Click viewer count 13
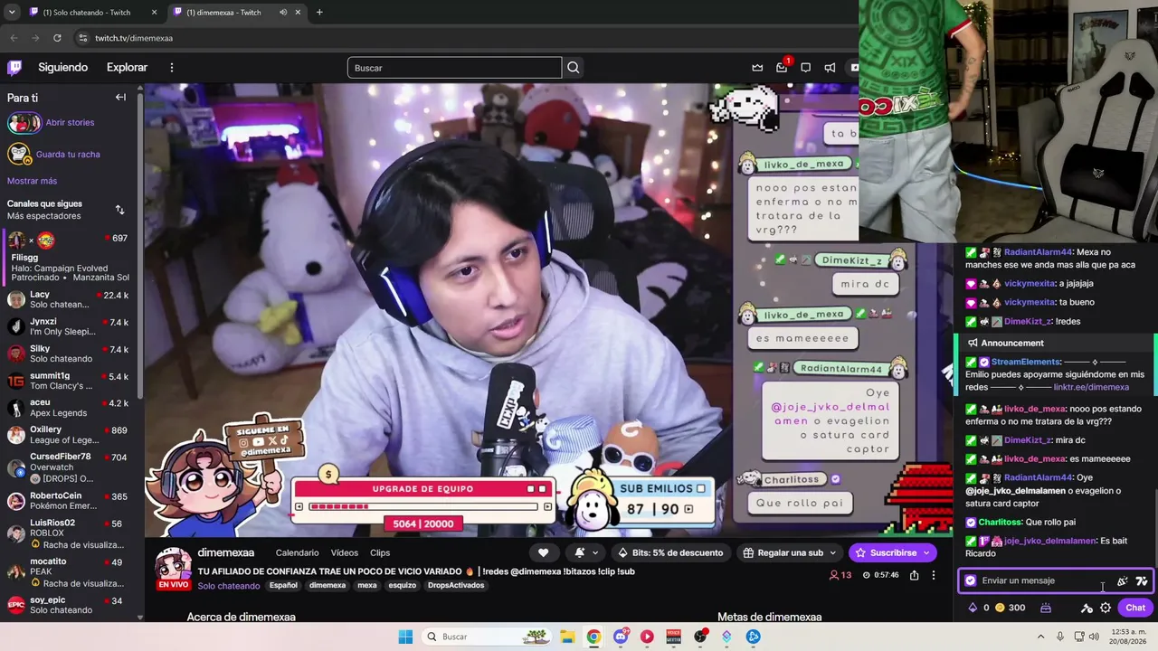The width and height of the screenshot is (1158, 651). pyautogui.click(x=840, y=575)
